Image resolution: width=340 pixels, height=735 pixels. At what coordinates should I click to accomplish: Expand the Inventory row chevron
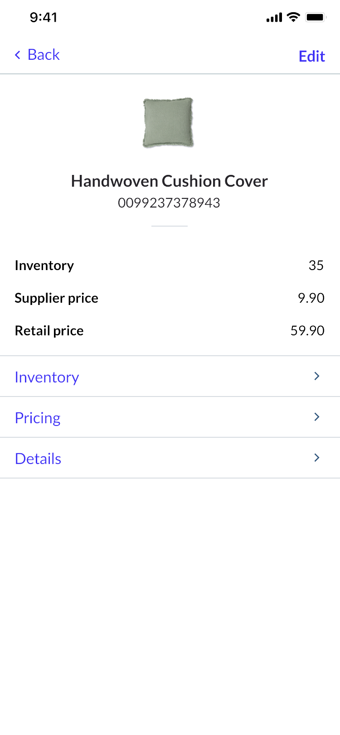(x=317, y=376)
